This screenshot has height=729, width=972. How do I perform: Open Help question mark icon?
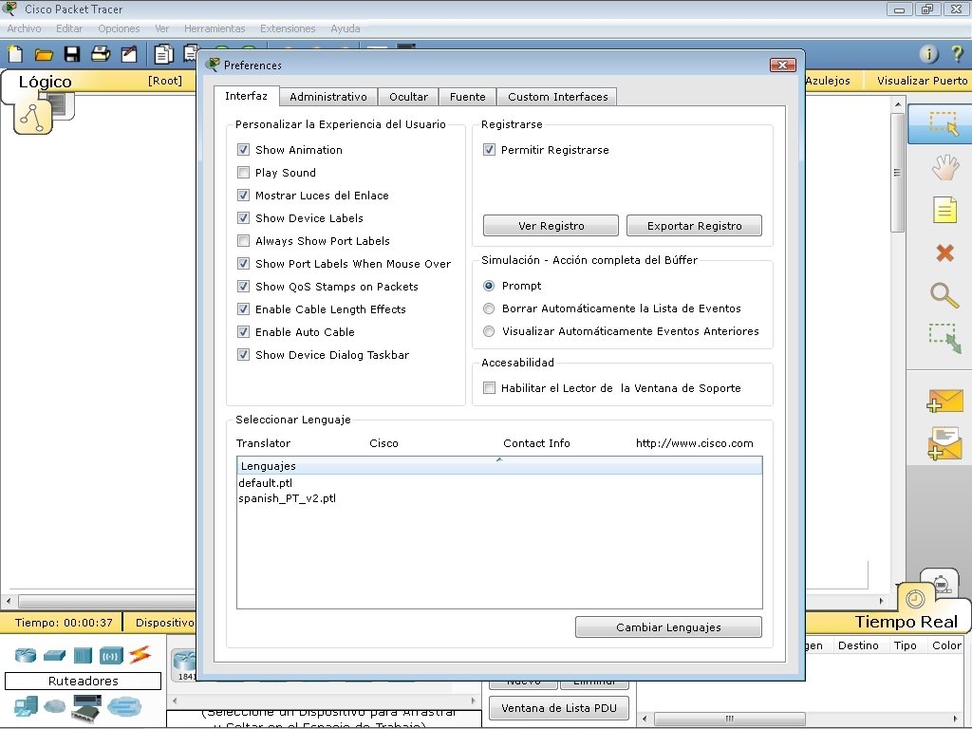pos(957,54)
